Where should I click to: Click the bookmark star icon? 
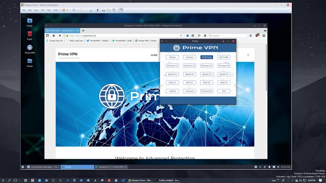(x=187, y=36)
